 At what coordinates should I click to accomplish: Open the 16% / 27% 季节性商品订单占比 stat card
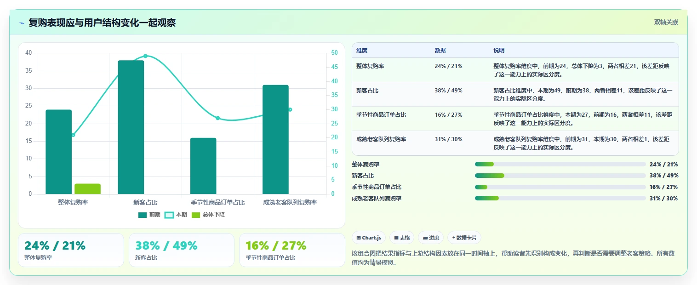click(292, 250)
